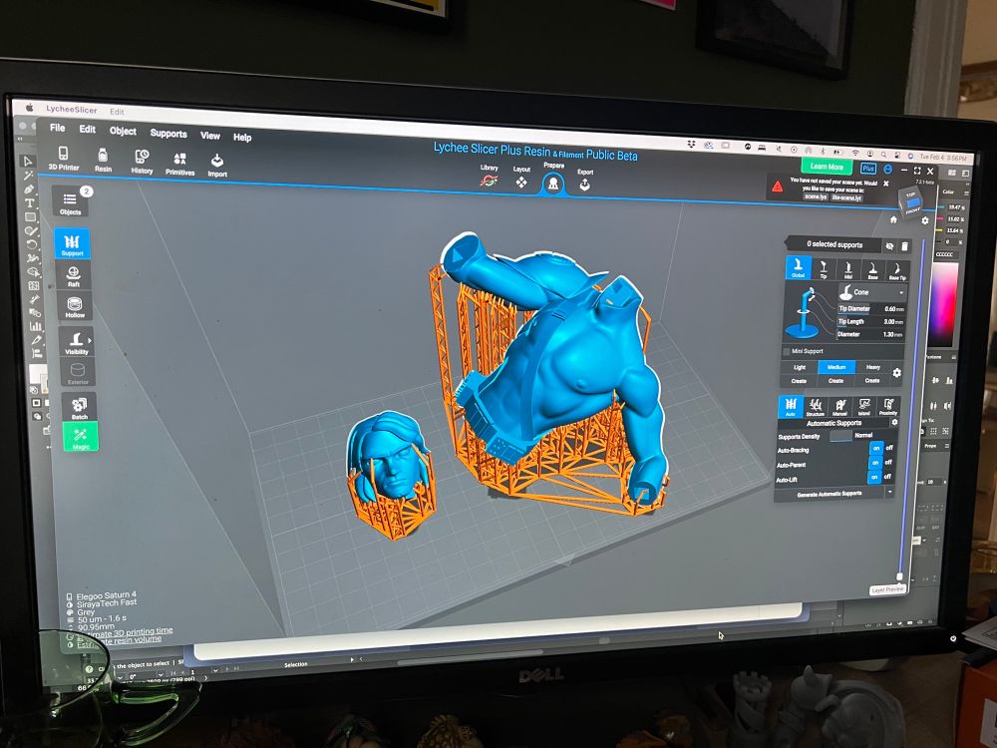Viewport: 997px width, 748px height.
Task: Select the Mid support settings tab
Action: click(847, 269)
